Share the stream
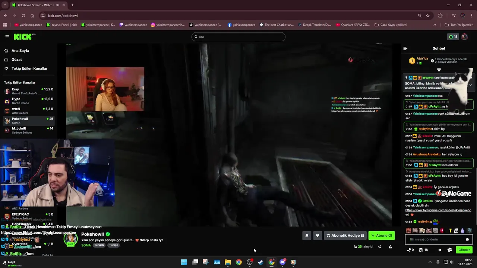The image size is (477, 268). tap(379, 247)
